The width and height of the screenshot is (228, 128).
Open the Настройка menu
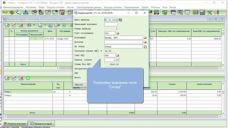click(31, 7)
